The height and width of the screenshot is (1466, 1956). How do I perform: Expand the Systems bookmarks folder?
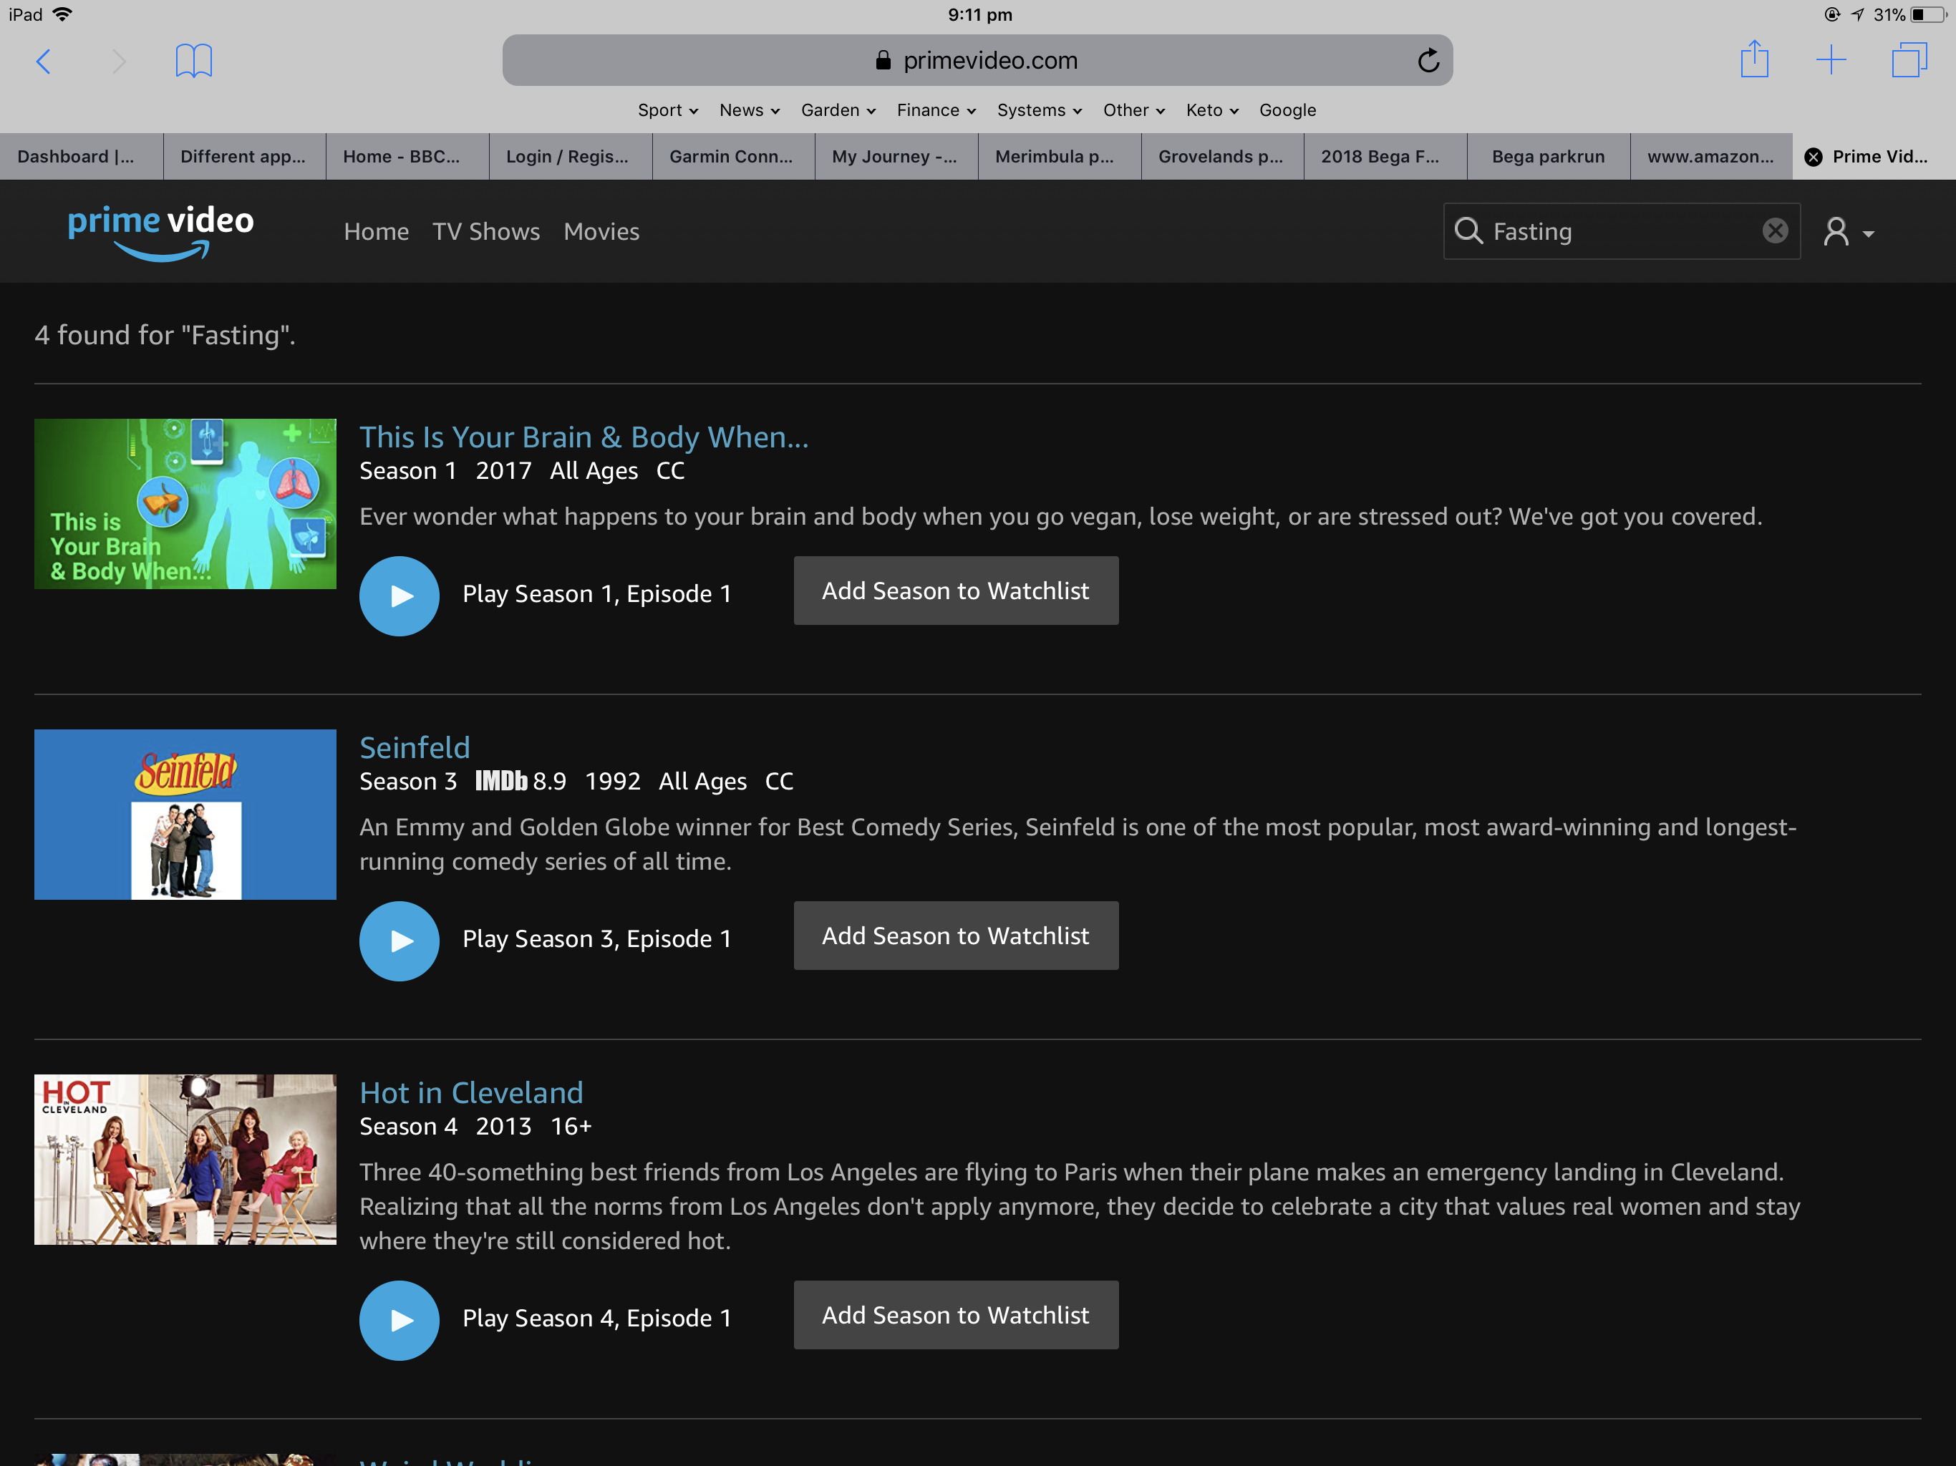point(1039,110)
